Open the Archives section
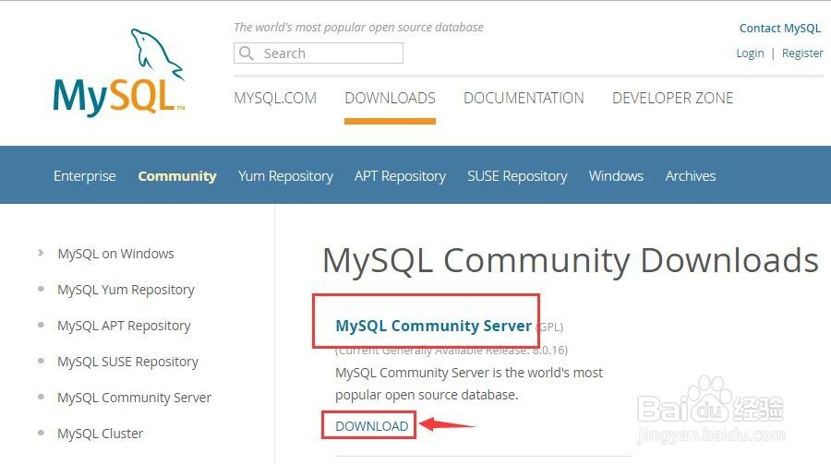This screenshot has height=464, width=831. (691, 176)
